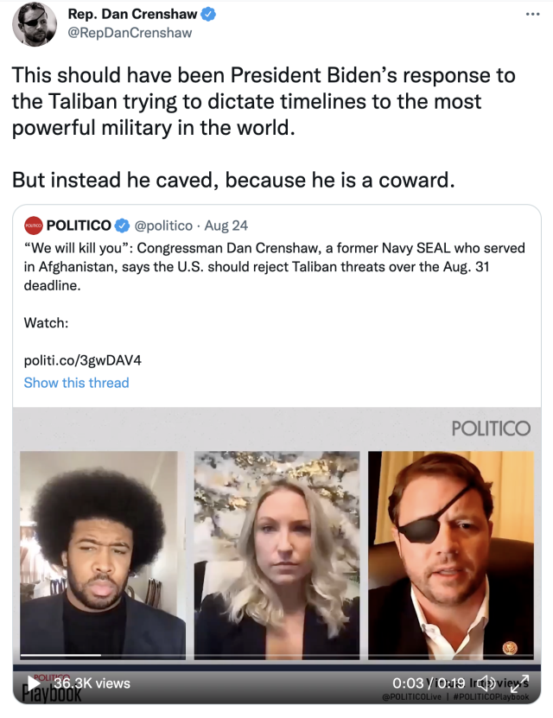553x718 pixels.
Task: Click the video panel of man with eyepatch
Action: (451, 555)
